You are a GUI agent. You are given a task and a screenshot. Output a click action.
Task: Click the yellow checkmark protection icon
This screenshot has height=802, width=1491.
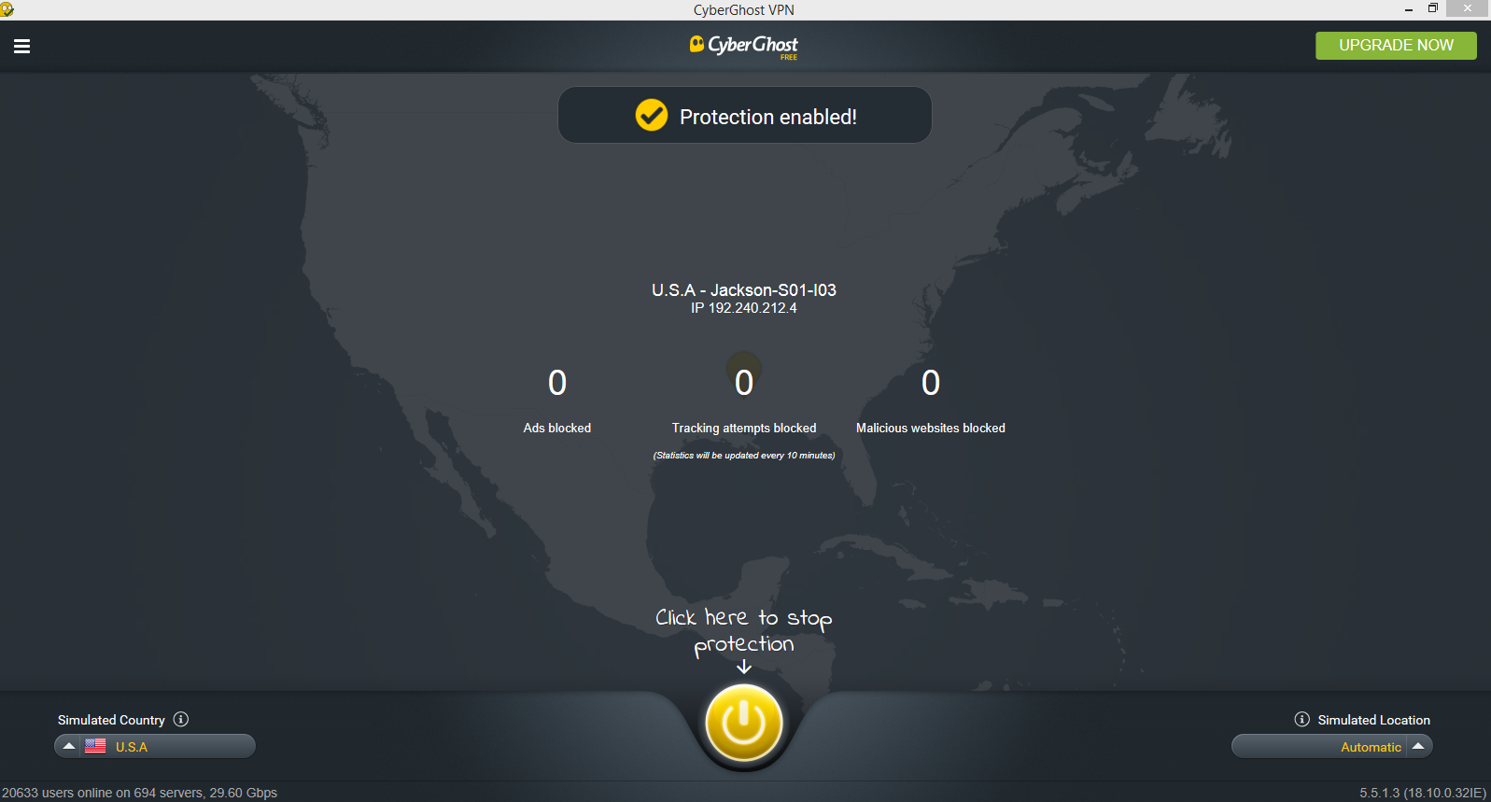tap(651, 116)
